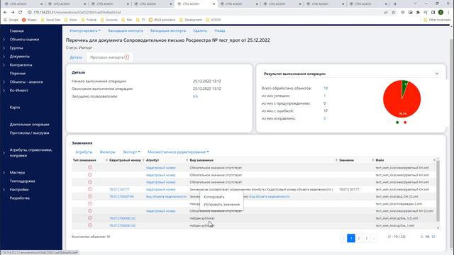Open the Chrome three-dot menu
454x255 pixels.
point(448,13)
